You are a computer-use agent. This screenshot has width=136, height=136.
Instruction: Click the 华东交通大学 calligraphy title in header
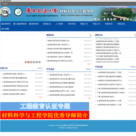coord(42,11)
